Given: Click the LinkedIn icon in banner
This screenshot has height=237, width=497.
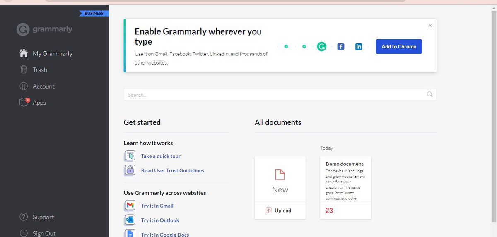Looking at the screenshot, I should coord(359,47).
